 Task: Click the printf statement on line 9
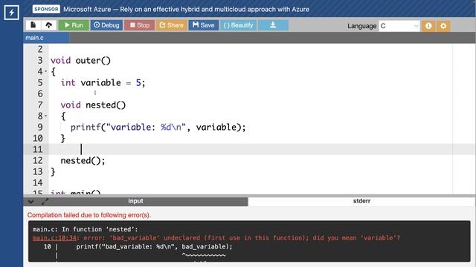(x=158, y=127)
